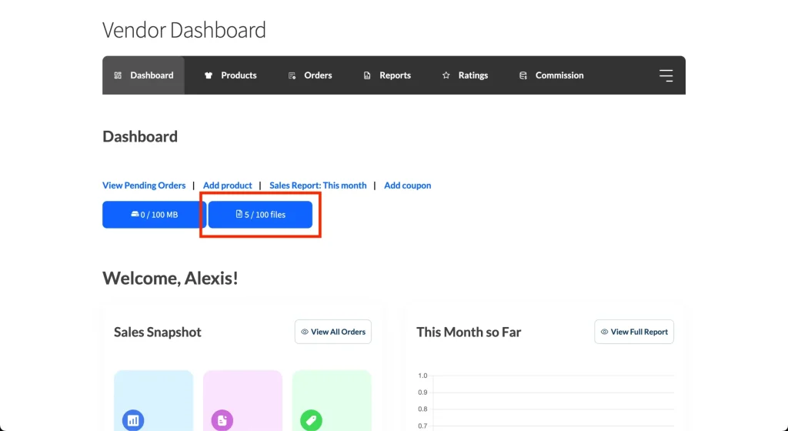Click the grid icon beside Dashboard
788x431 pixels.
tap(118, 75)
